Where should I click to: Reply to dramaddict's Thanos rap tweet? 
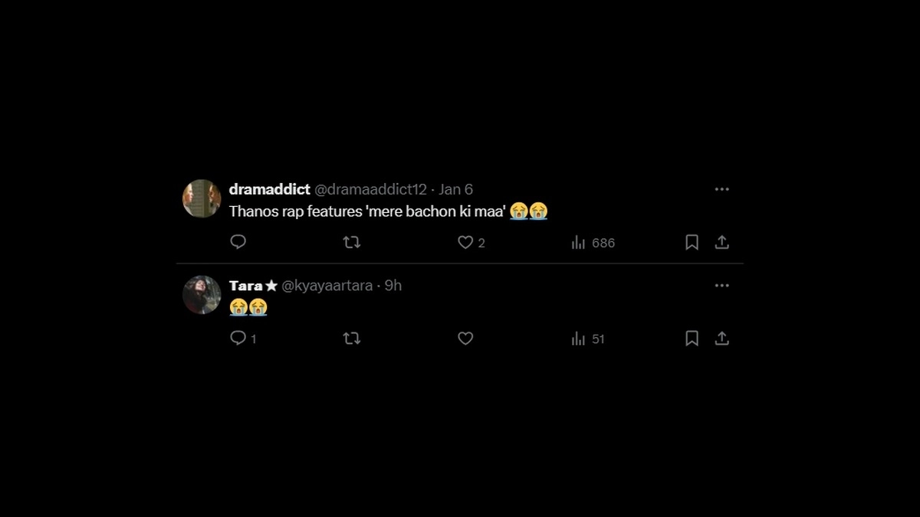(238, 242)
